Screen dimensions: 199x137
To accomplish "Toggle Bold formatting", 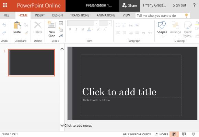I will coord(70,29).
